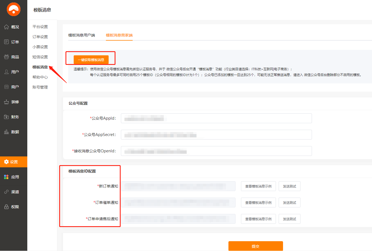
Task: Open the 订单 orders icon in sidebar
Action: (x=7, y=42)
